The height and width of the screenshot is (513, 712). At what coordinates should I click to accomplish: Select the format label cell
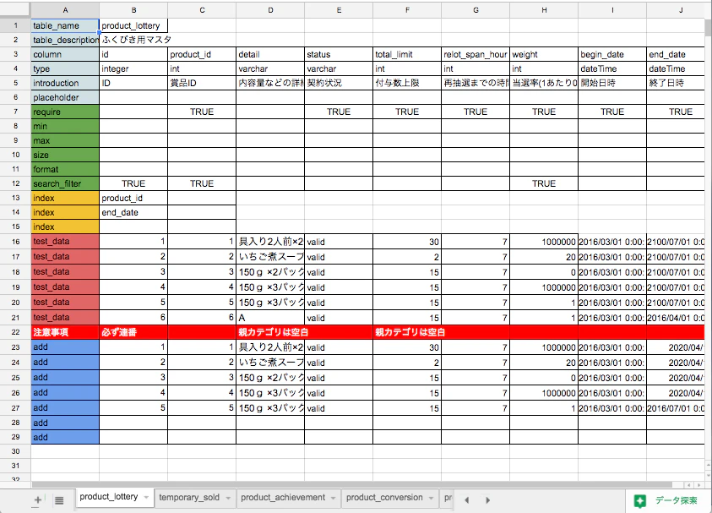point(65,170)
